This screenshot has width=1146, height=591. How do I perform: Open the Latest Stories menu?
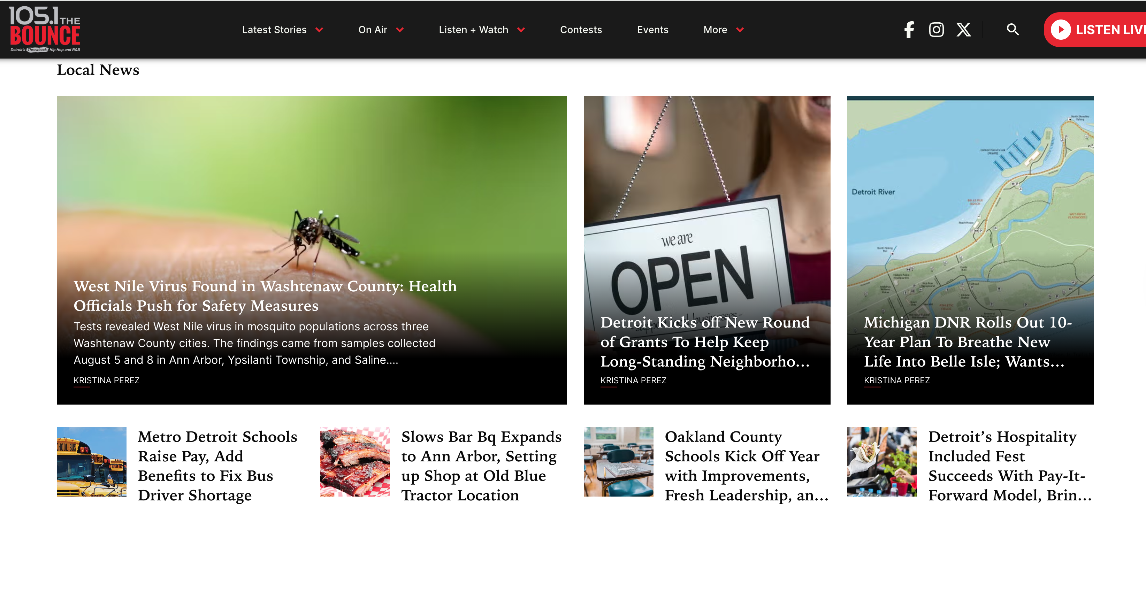click(x=274, y=30)
